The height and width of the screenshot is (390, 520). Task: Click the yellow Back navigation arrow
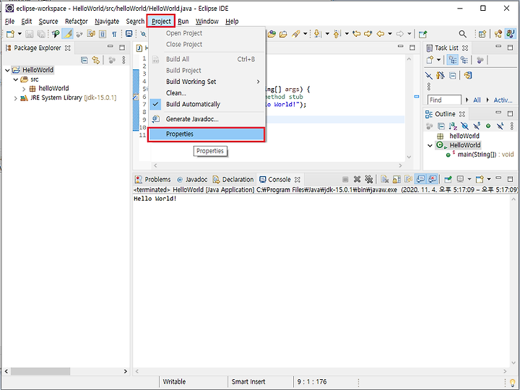point(381,34)
